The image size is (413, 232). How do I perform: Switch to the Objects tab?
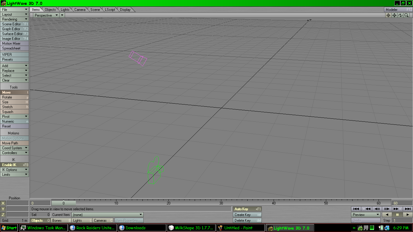pos(50,10)
